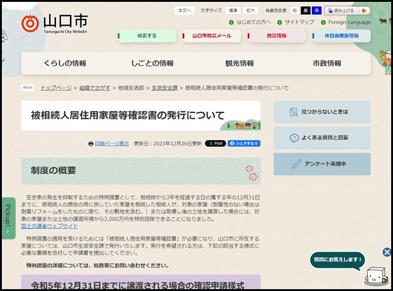The width and height of the screenshot is (393, 291).
Task: Click the green bullet before サイトマップ
Action: [279, 22]
